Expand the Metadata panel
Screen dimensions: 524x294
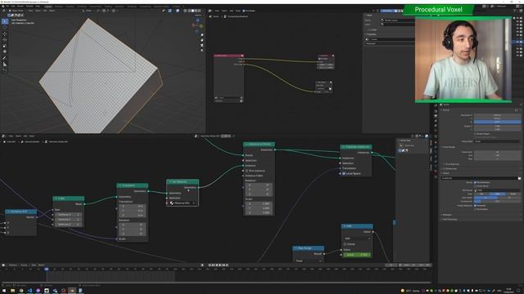click(x=447, y=215)
